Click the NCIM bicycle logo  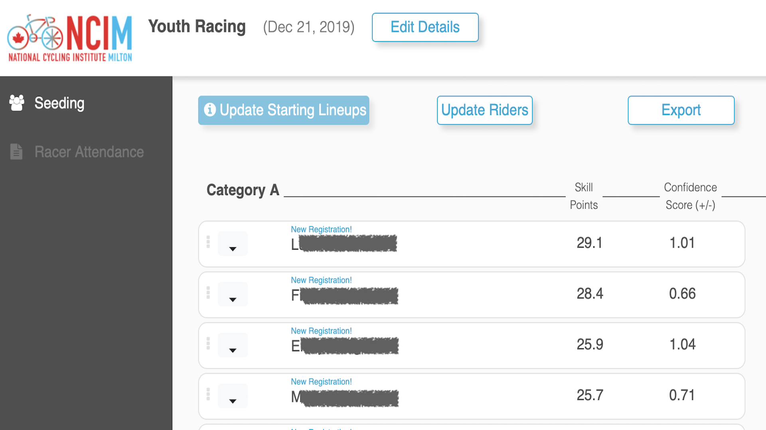70,38
